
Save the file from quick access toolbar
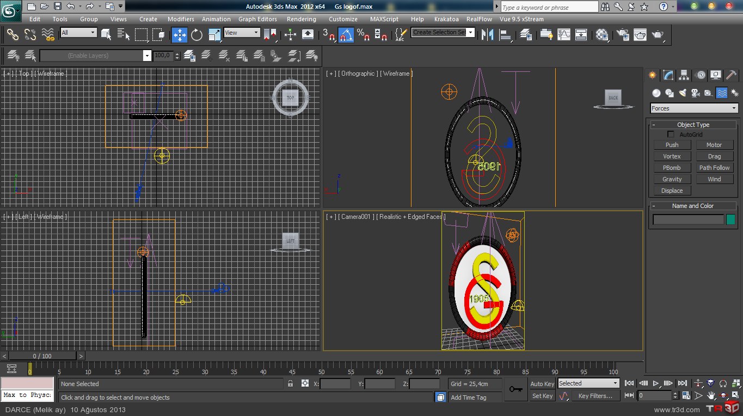coord(58,7)
